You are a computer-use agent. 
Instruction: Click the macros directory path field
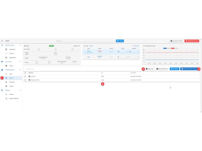click(83, 69)
